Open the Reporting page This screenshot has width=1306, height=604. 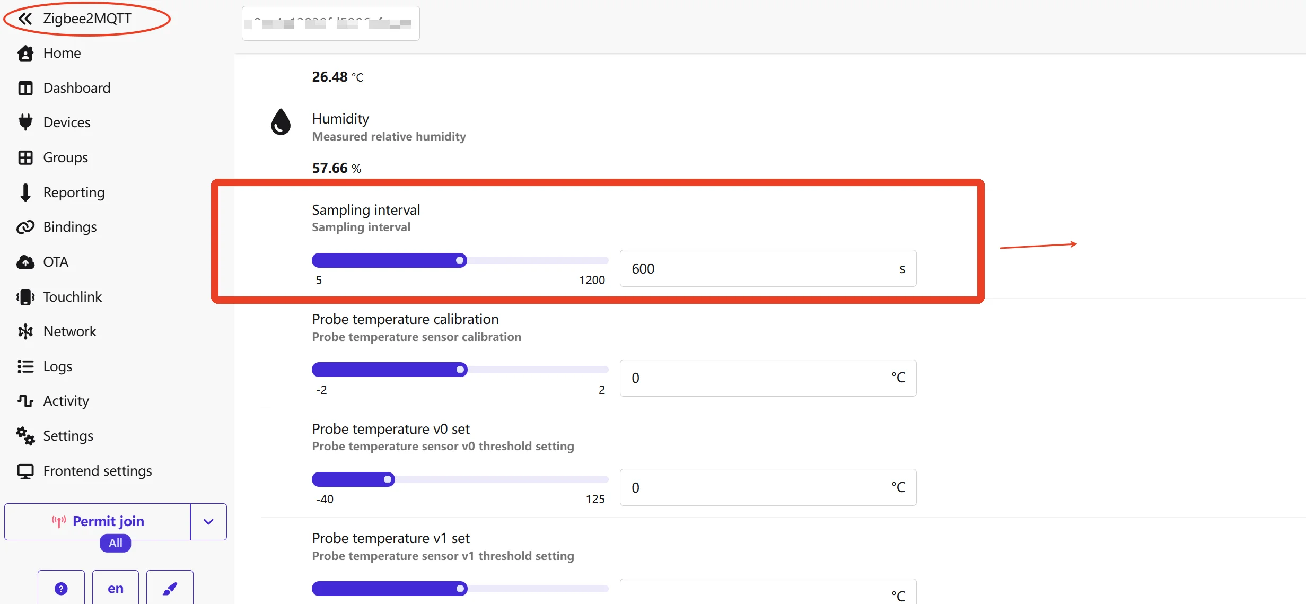coord(74,192)
